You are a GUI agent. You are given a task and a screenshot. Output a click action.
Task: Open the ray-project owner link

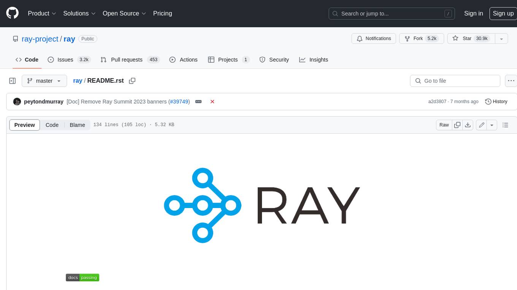pos(40,39)
